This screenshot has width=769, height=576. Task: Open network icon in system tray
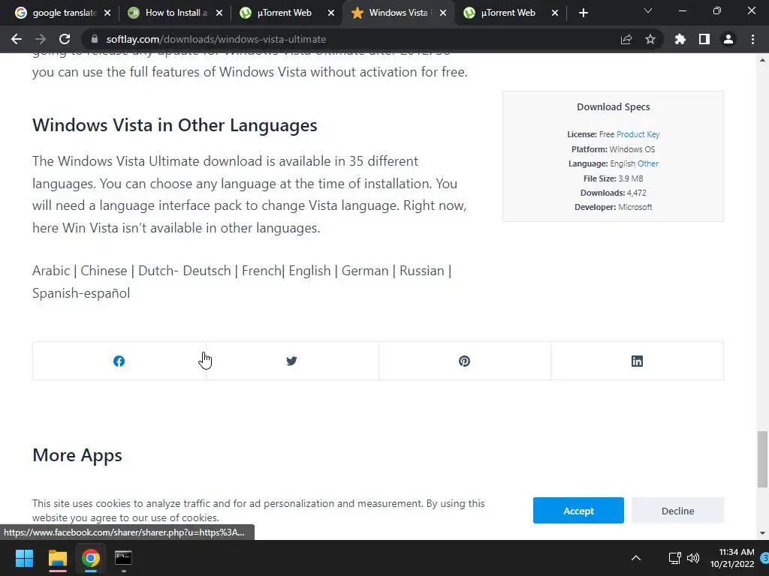point(675,558)
